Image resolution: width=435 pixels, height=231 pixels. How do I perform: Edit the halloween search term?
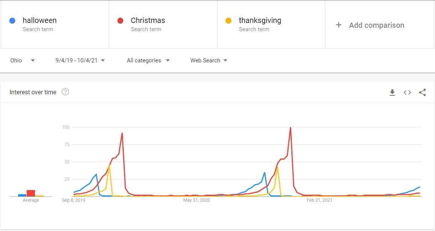coord(39,21)
